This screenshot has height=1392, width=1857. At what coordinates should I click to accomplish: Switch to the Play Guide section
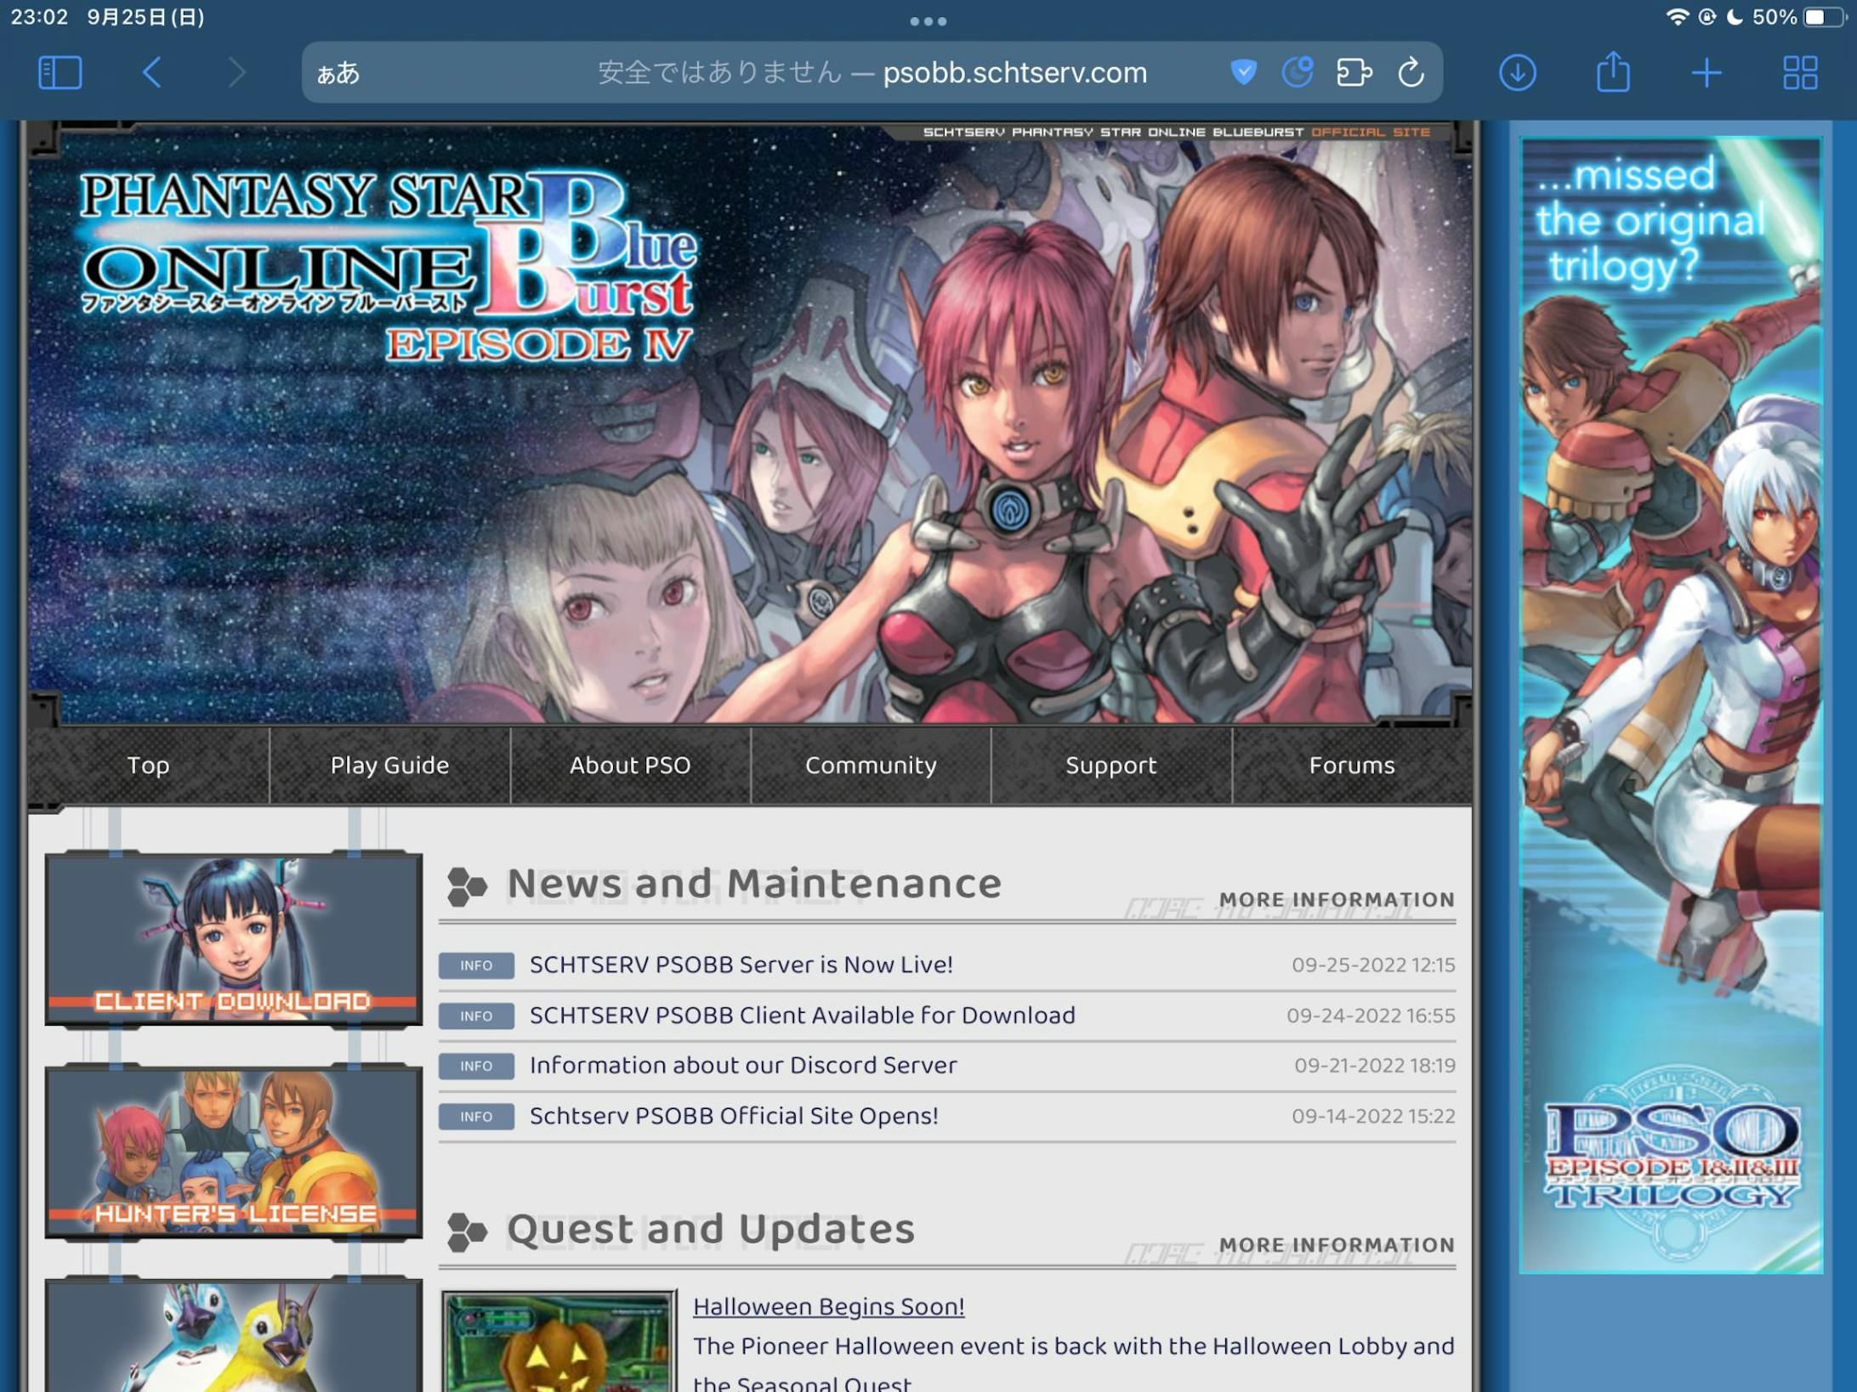[389, 765]
